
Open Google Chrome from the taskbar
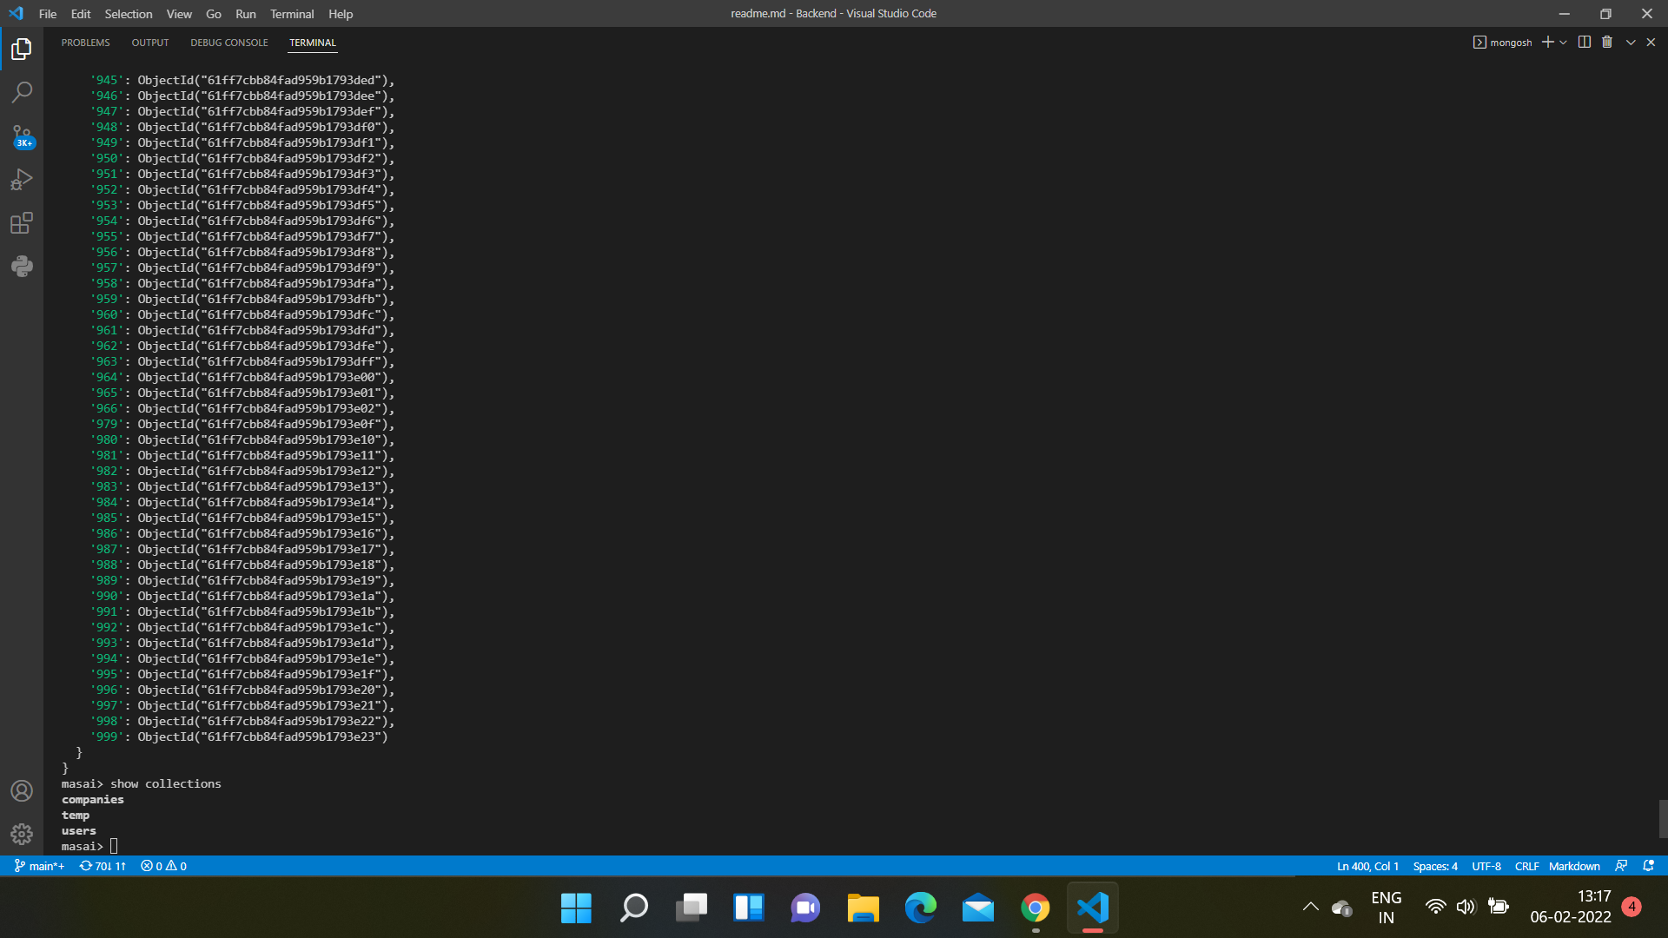click(x=1035, y=908)
